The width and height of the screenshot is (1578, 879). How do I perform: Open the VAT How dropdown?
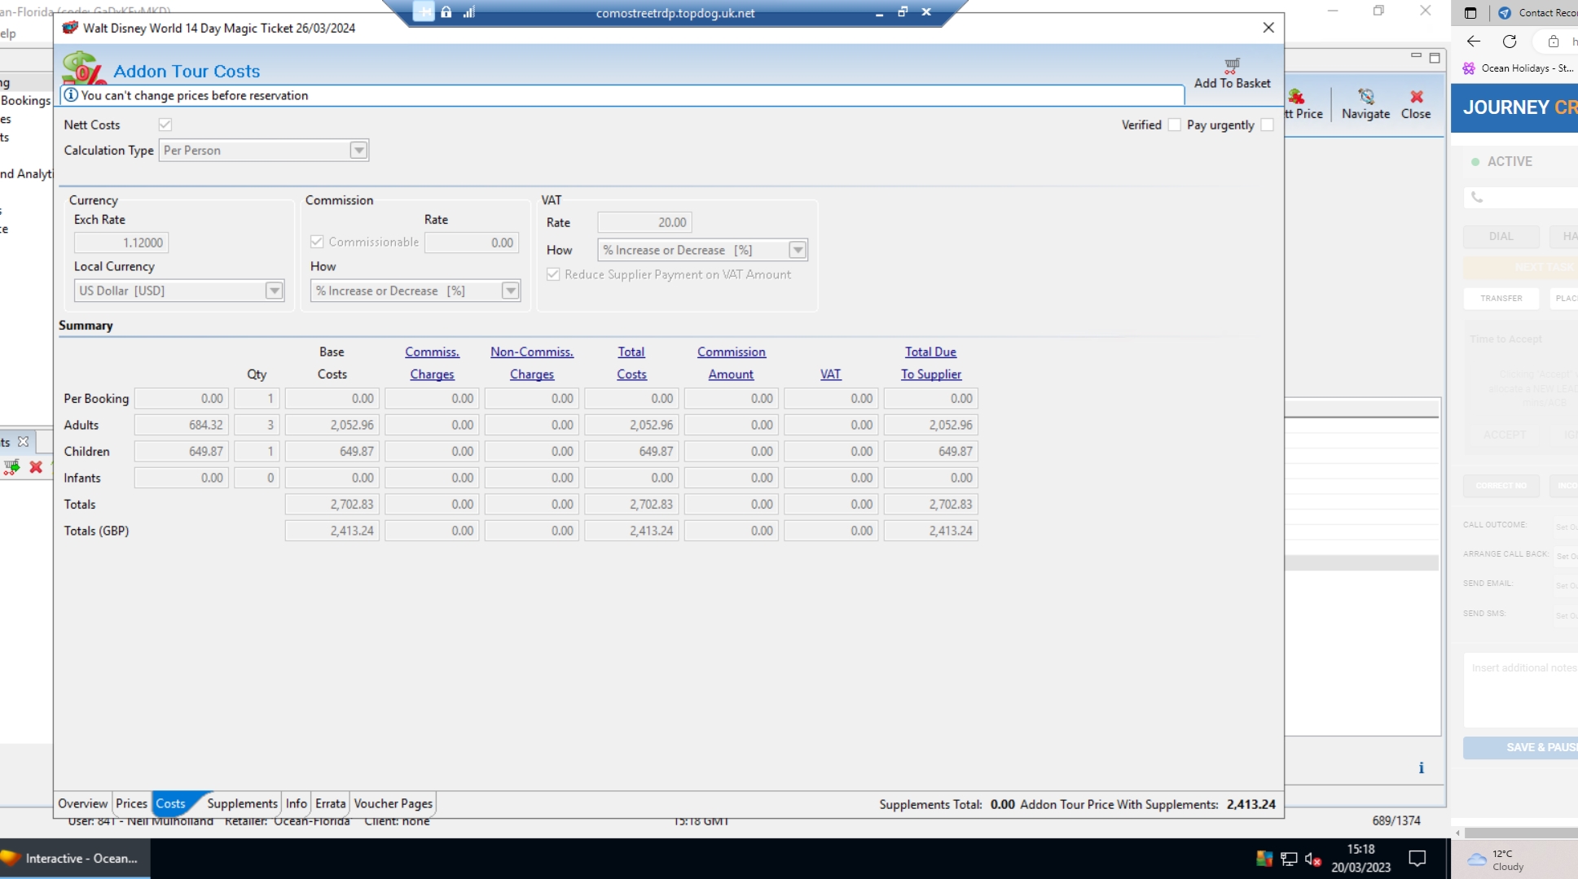pyautogui.click(x=798, y=250)
